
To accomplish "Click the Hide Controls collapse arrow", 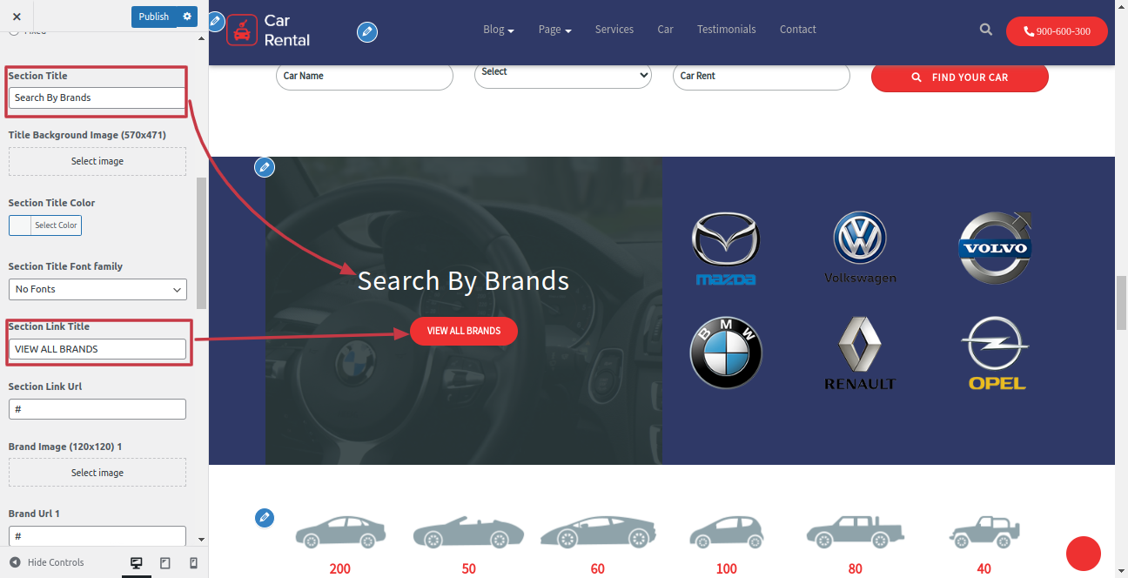I will 15,562.
